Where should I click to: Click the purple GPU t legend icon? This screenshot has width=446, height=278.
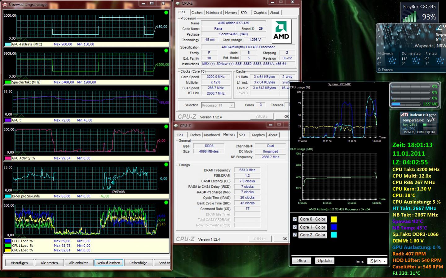pyautogui.click(x=8, y=120)
